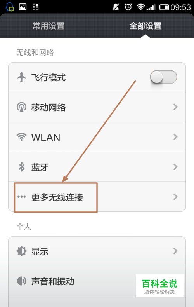Tap the chat notification icon in status bar
The height and width of the screenshot is (307, 194).
click(x=10, y=7)
